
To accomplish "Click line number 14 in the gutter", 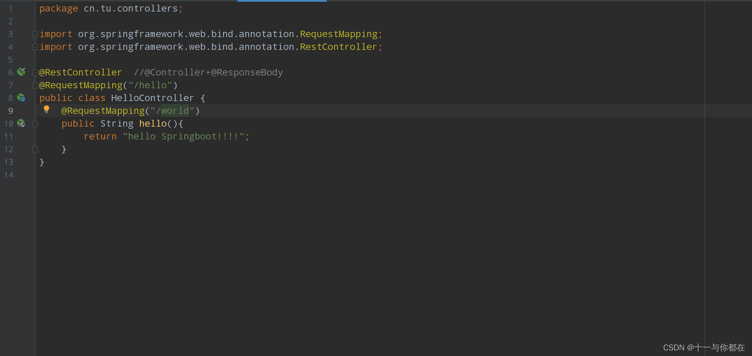I will [x=9, y=175].
